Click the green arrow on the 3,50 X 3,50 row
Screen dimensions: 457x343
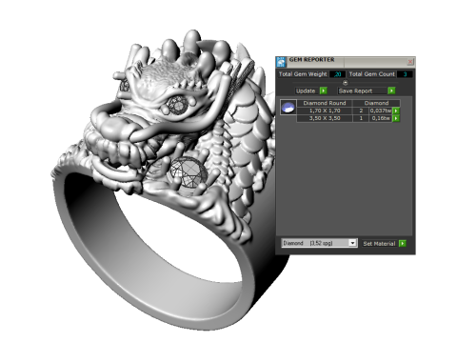396,118
